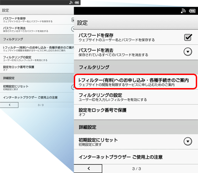Select 設定をロック番号で保護 in background screen
198x173 pixels.
pos(37,68)
